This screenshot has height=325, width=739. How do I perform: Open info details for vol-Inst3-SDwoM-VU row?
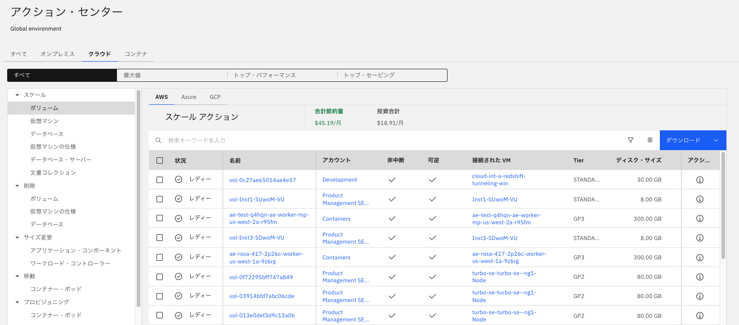[699, 238]
